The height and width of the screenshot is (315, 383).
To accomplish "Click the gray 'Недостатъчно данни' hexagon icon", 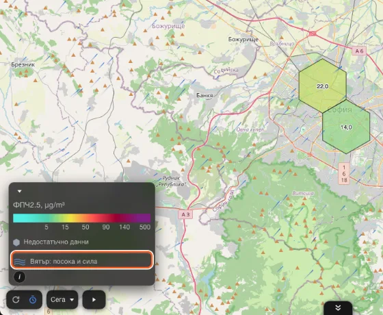I will pyautogui.click(x=16, y=242).
